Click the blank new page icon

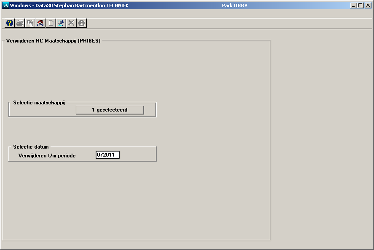[51, 23]
